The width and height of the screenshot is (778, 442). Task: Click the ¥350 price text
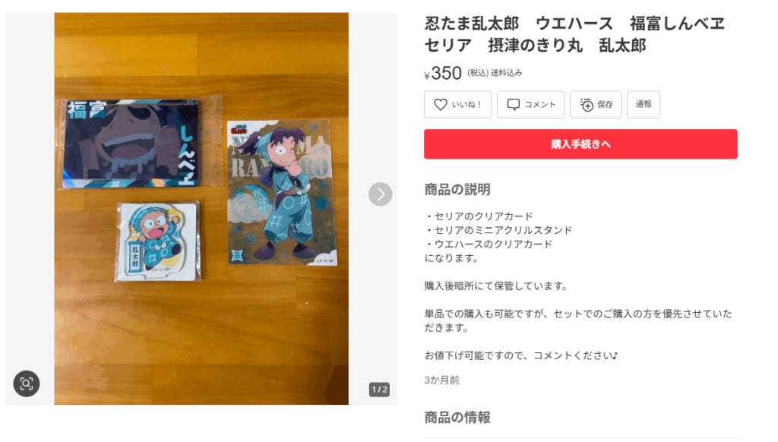443,74
